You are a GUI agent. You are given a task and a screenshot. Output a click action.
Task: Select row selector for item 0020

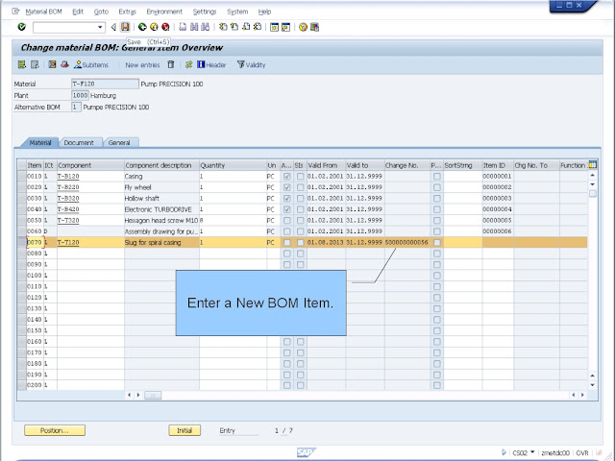click(x=21, y=187)
